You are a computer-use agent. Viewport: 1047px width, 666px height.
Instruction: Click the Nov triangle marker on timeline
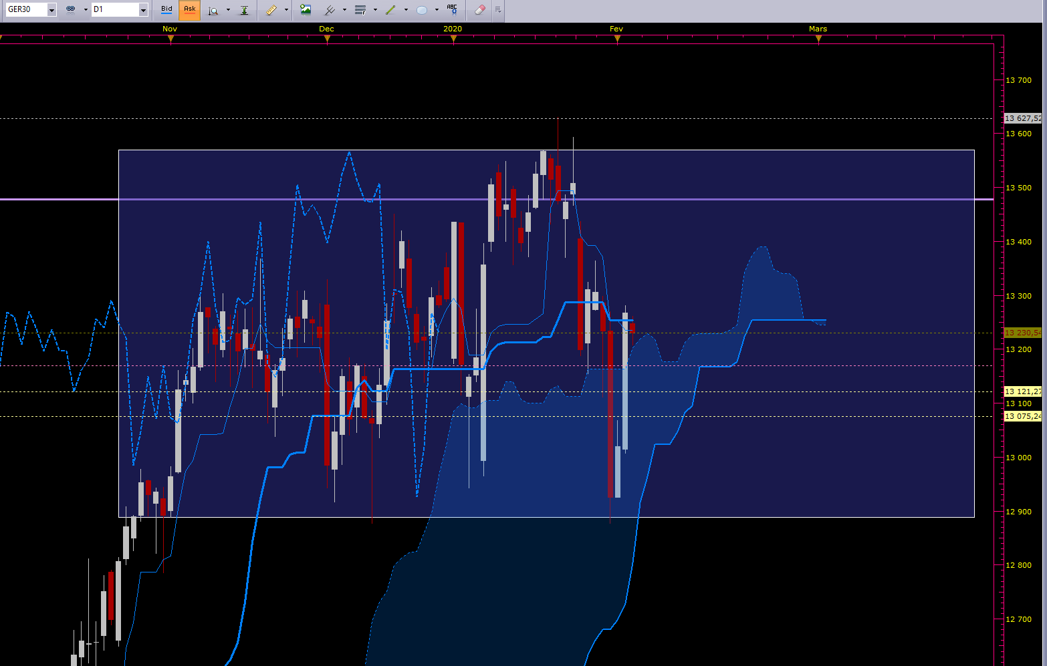coord(170,39)
